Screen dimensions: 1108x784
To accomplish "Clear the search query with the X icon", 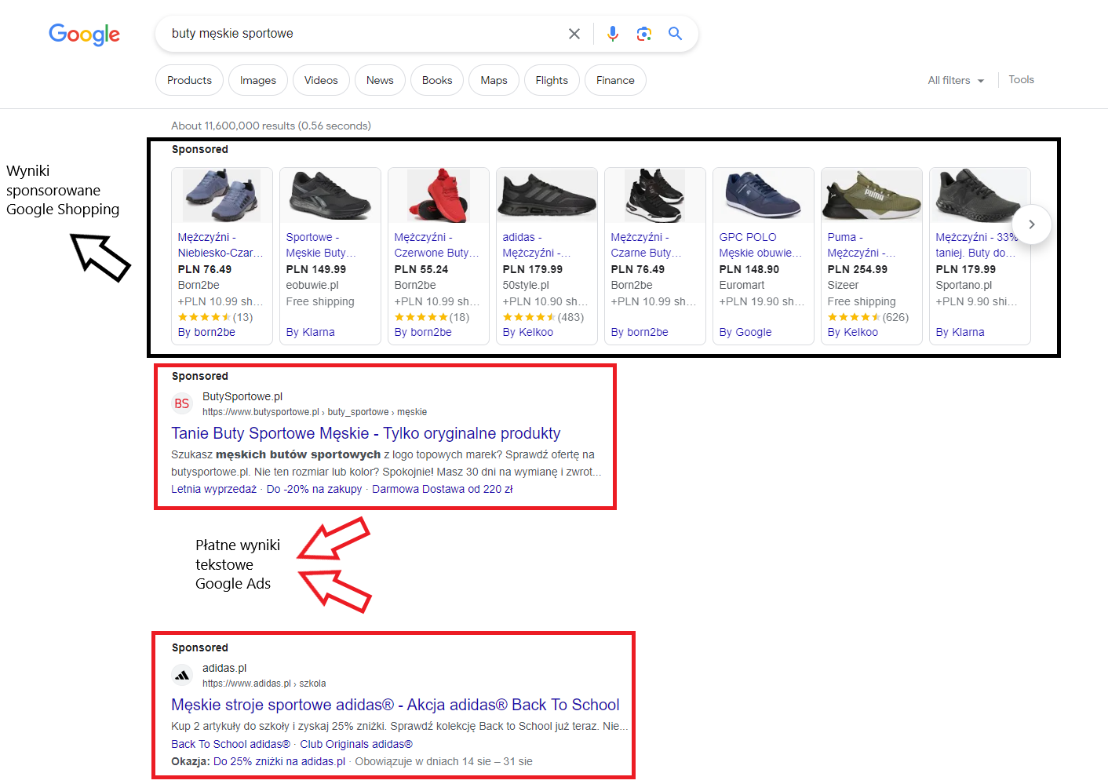I will (x=574, y=34).
